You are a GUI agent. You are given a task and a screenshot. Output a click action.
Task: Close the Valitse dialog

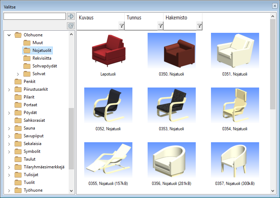pos(274,6)
